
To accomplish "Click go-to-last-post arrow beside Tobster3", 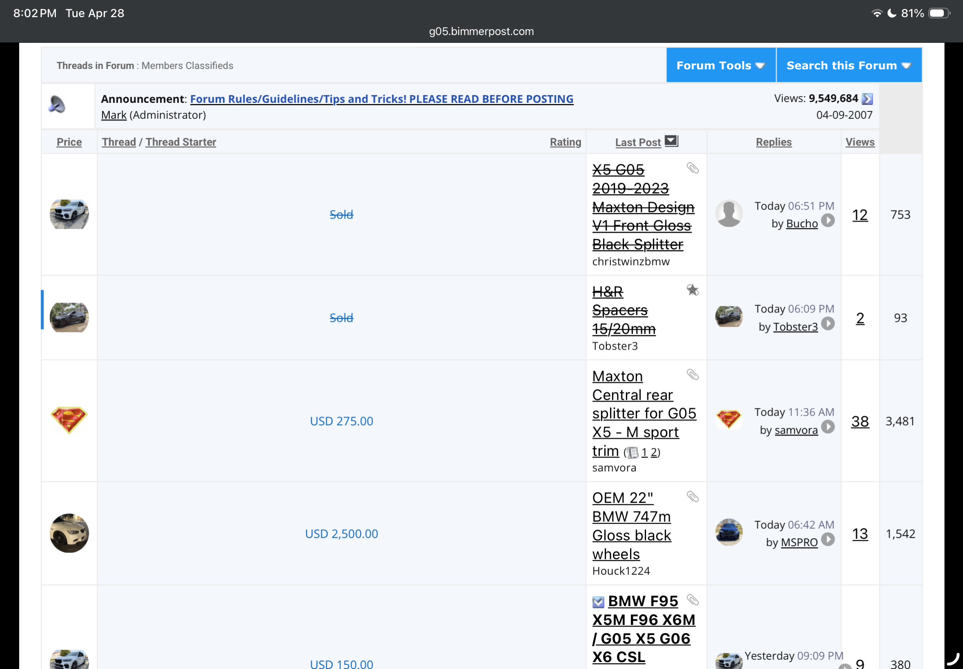I will point(828,323).
